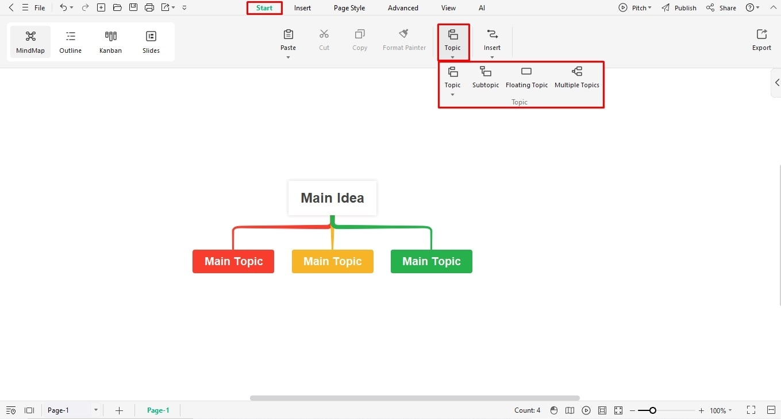
Task: Click the Insert relationship icon in the ribbon
Action: pyautogui.click(x=492, y=34)
